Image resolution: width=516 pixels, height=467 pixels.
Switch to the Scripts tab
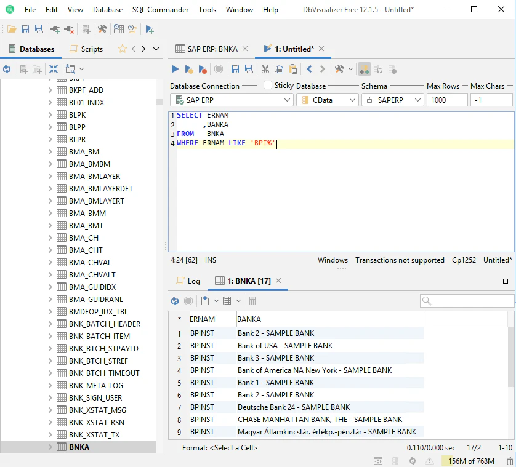coord(87,49)
